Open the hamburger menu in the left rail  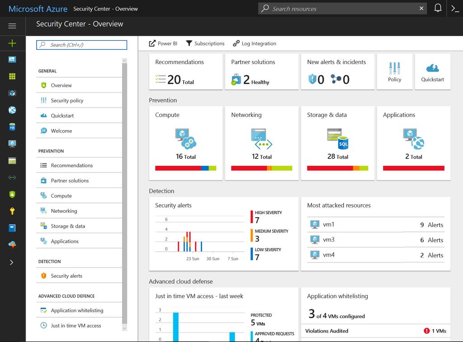12,26
